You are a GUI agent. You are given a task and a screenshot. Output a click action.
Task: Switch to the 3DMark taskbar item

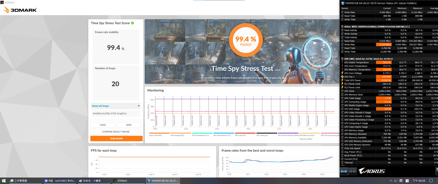[129, 181]
